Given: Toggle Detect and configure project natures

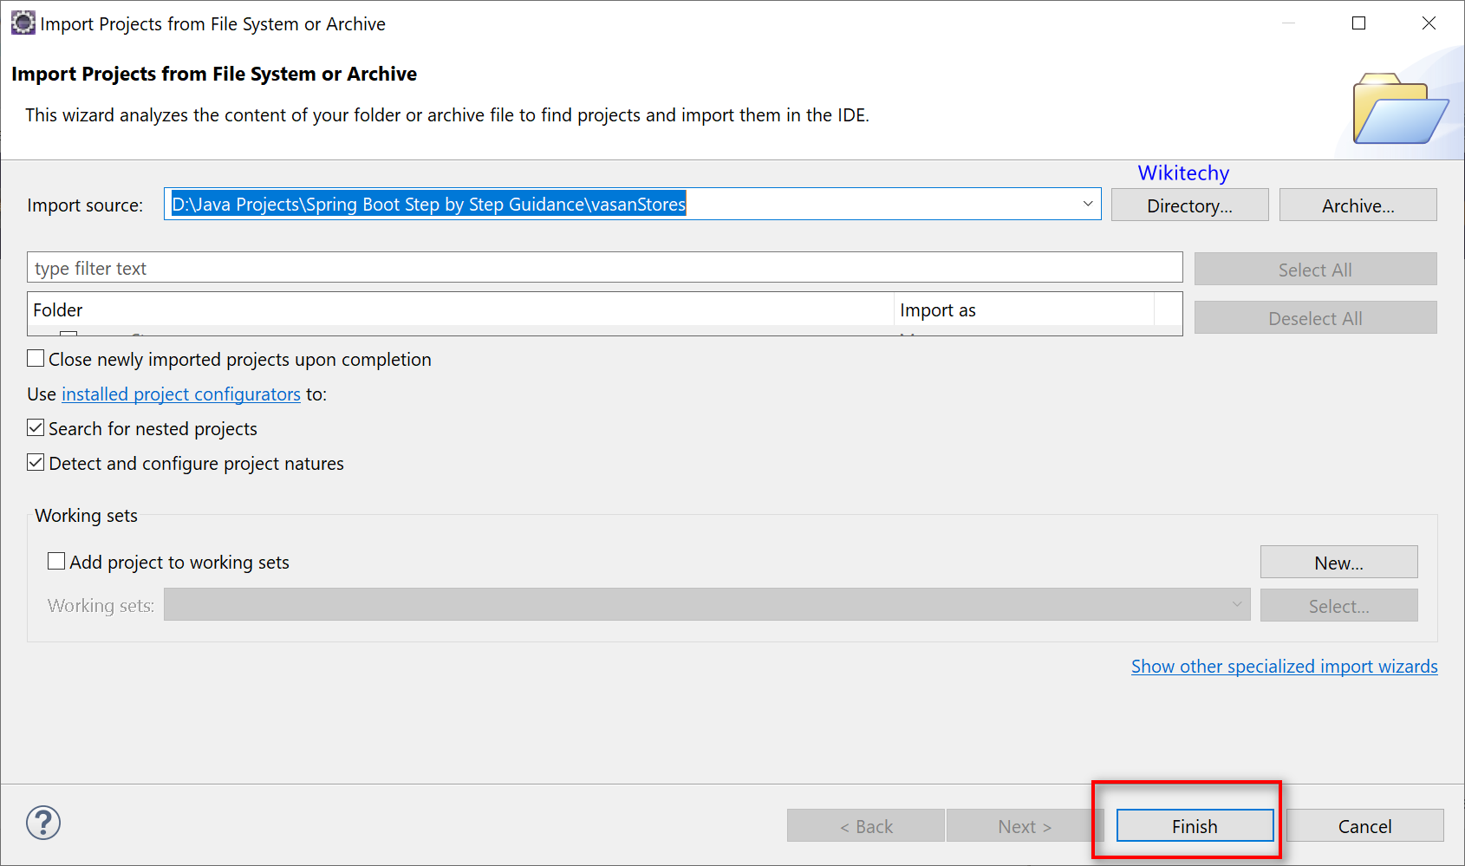Looking at the screenshot, I should [x=36, y=463].
